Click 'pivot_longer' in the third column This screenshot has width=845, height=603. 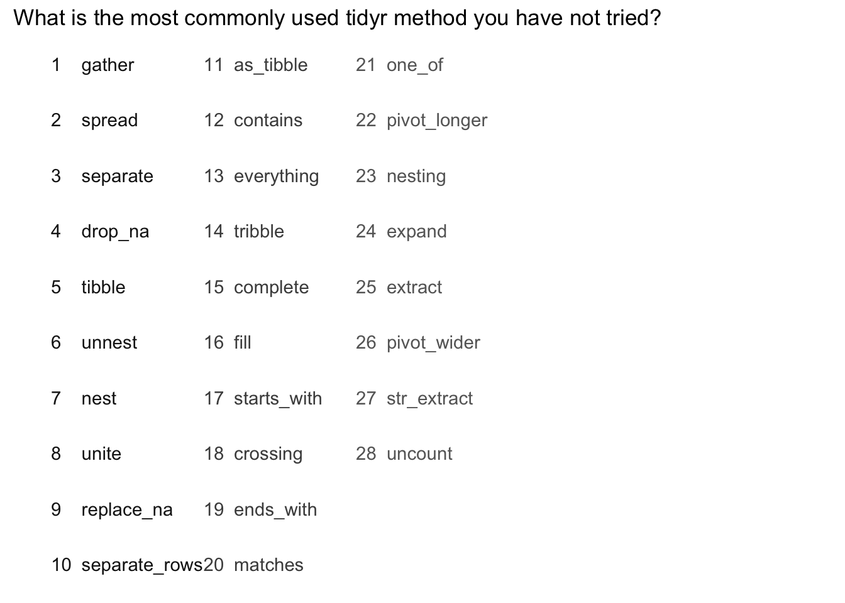pyautogui.click(x=437, y=121)
